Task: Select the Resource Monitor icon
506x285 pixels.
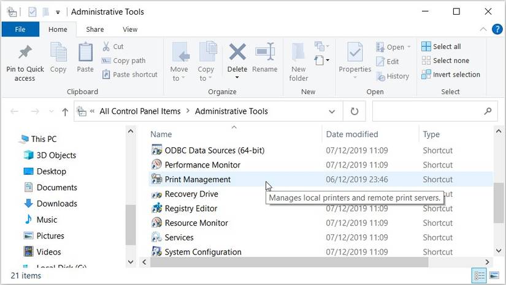Action: coord(157,223)
